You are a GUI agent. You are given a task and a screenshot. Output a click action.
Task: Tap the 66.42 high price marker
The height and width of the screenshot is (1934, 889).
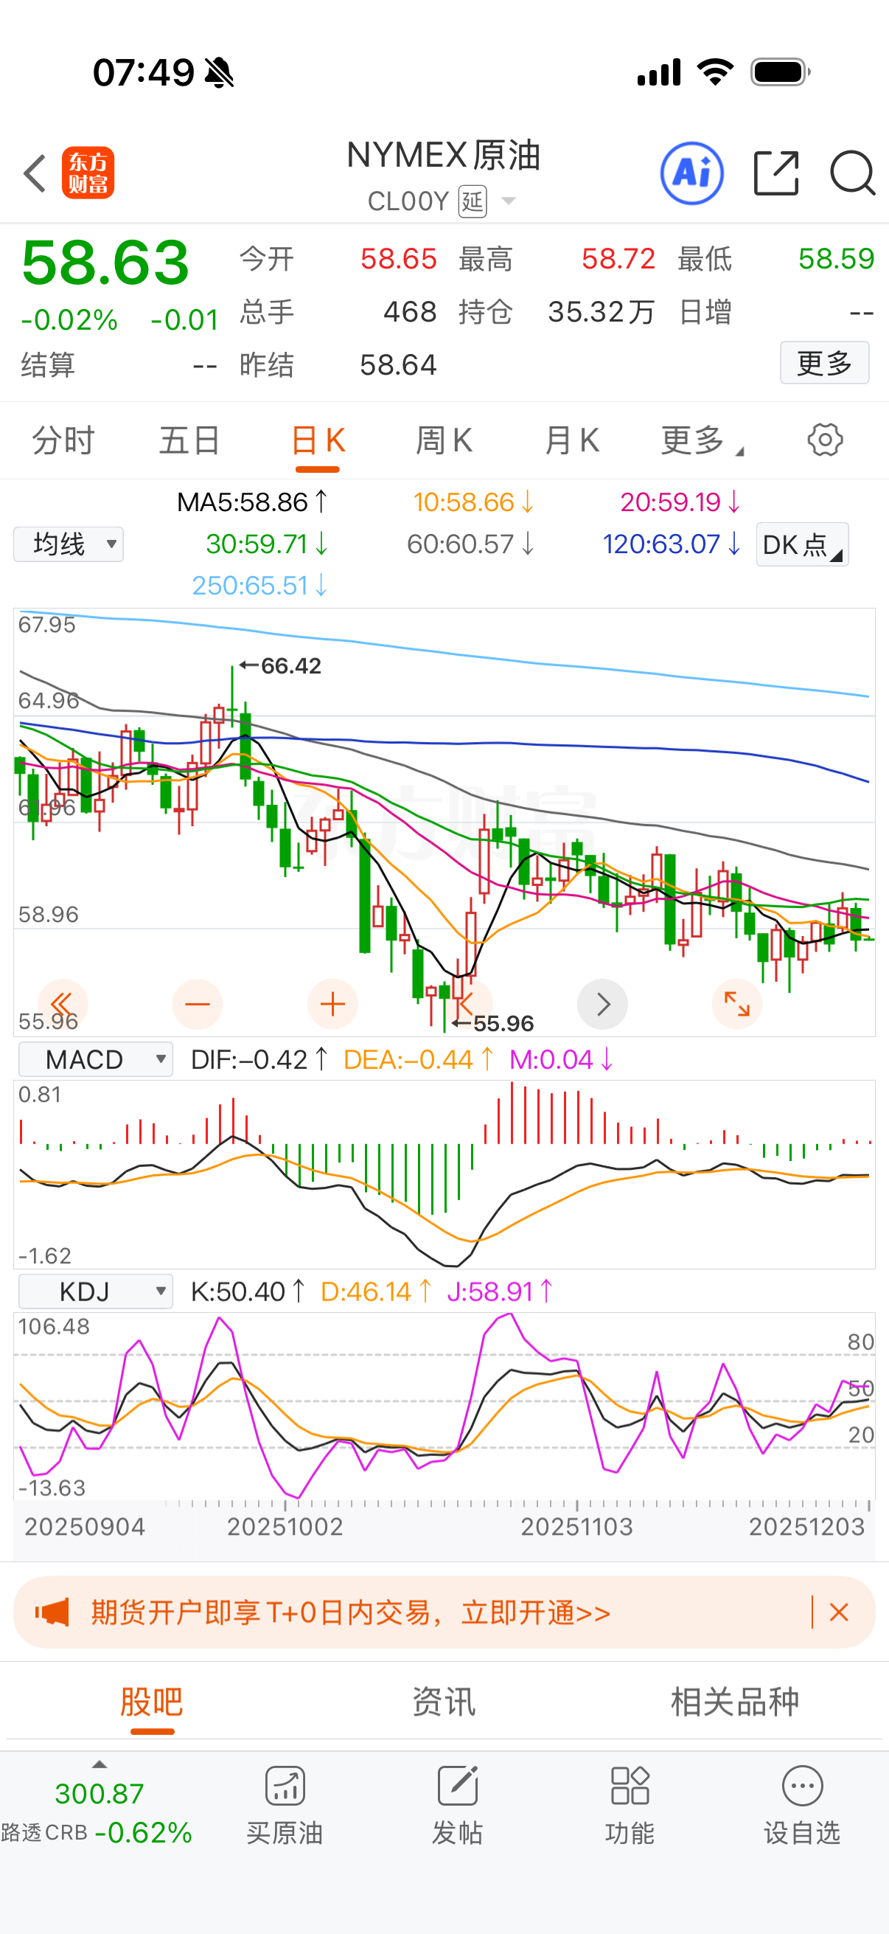[x=280, y=666]
